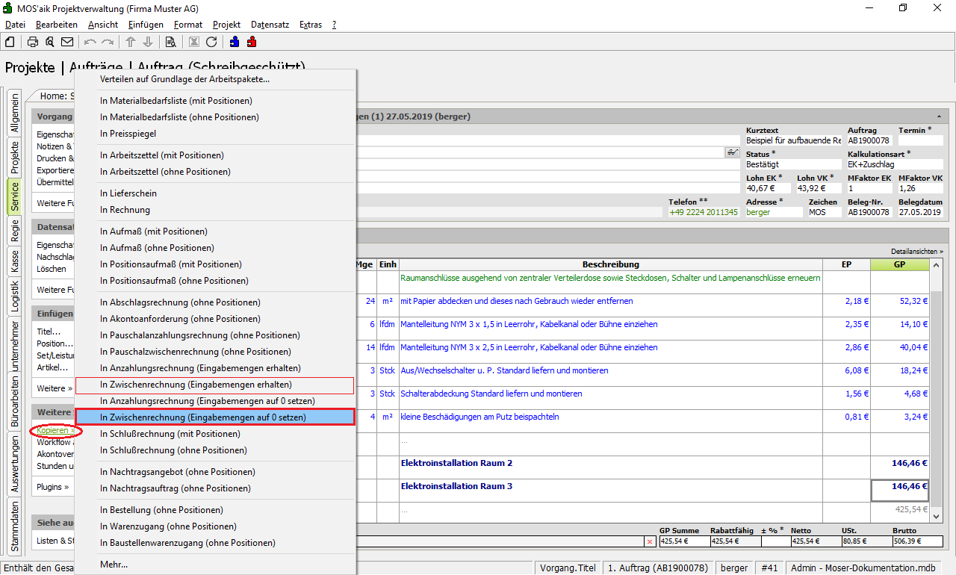Click the red puzzle piece icon
This screenshot has width=956, height=575.
click(252, 42)
